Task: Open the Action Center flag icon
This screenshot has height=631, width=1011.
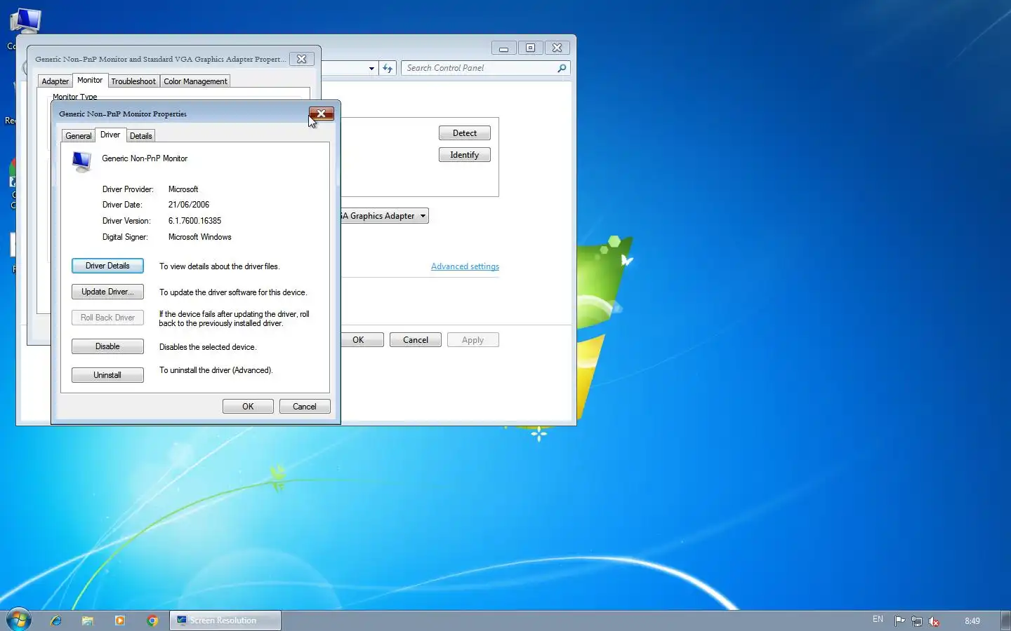Action: pos(899,620)
